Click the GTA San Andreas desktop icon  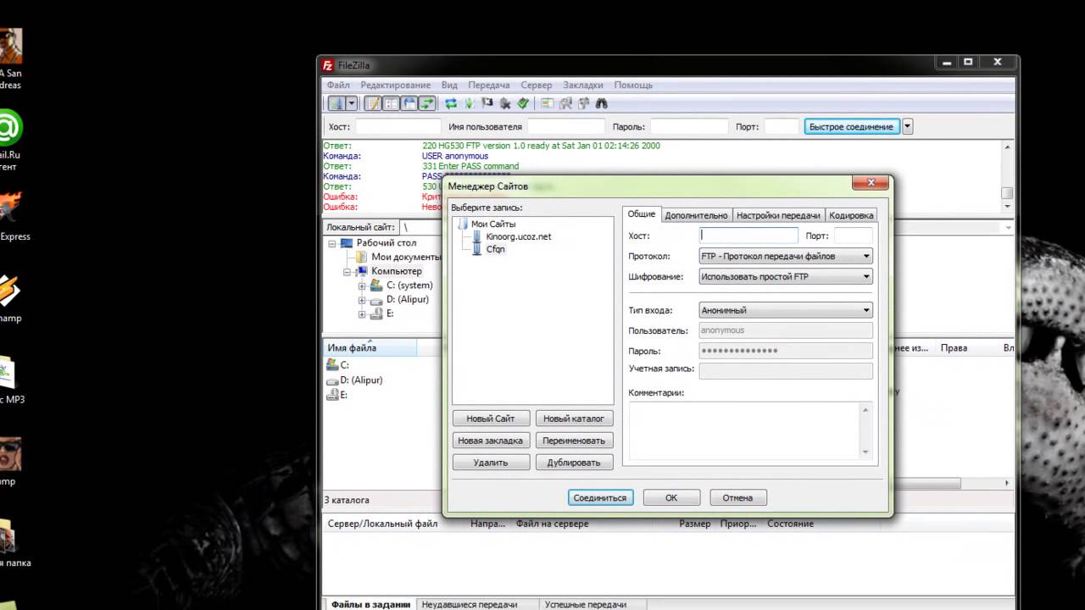(10, 45)
